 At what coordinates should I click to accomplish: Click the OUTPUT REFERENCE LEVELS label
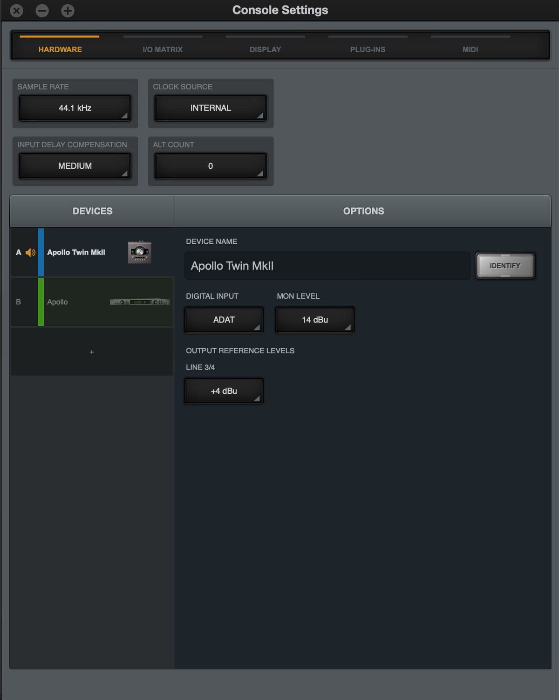click(x=240, y=350)
